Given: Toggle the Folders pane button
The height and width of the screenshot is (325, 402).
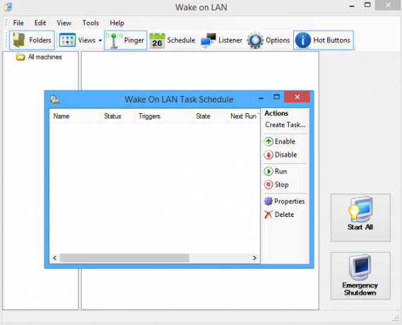Looking at the screenshot, I should pyautogui.click(x=32, y=40).
